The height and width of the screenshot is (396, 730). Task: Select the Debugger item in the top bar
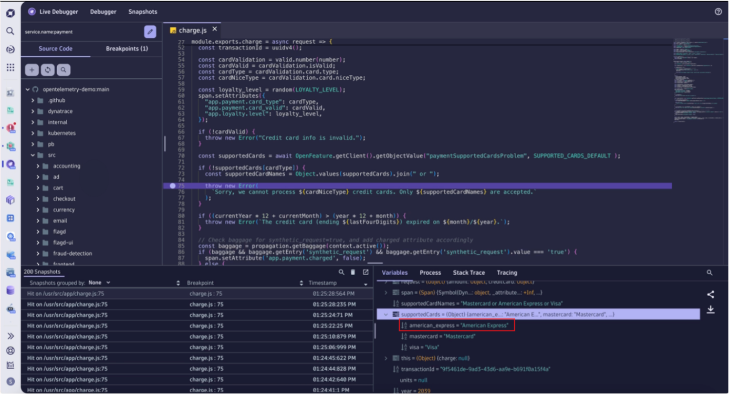click(103, 11)
